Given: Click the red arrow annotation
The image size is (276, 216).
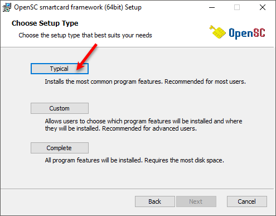Looking at the screenshot, I should click(87, 57).
